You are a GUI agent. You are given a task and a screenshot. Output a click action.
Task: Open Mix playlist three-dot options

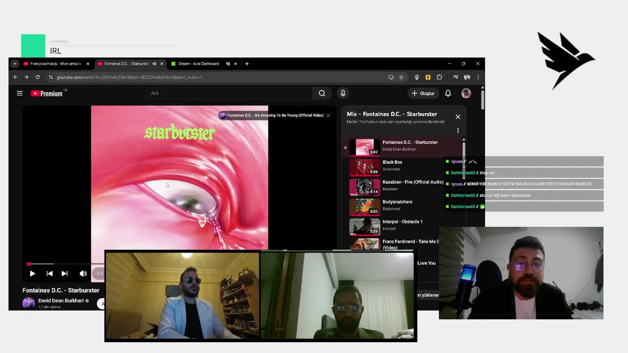pos(458,130)
